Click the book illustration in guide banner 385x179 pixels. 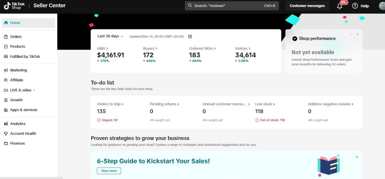pyautogui.click(x=328, y=166)
